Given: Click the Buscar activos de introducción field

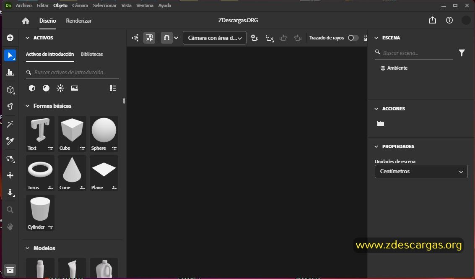Looking at the screenshot, I should pyautogui.click(x=73, y=72).
